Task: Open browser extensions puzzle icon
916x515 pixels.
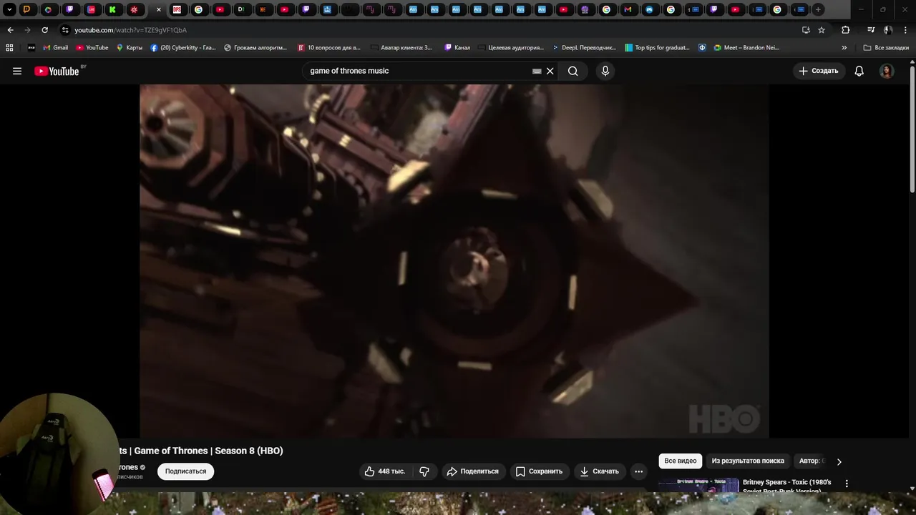Action: pyautogui.click(x=845, y=30)
